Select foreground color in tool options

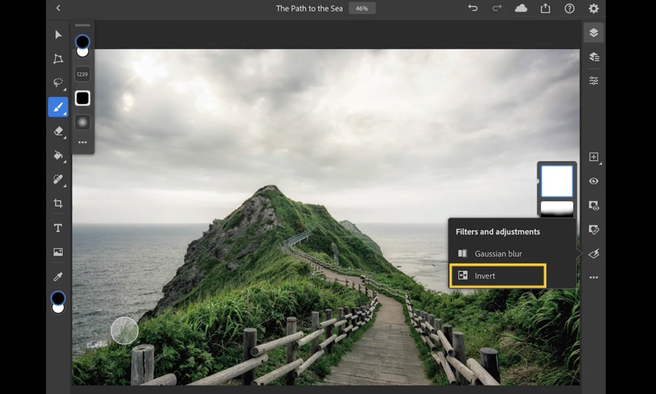point(83,41)
